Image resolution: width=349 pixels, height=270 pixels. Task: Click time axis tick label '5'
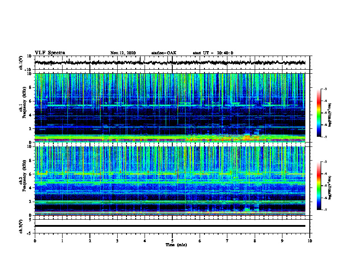[x=172, y=241]
